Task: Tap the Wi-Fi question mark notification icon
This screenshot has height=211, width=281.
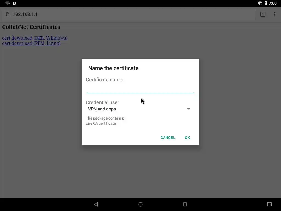Action: click(7, 3)
